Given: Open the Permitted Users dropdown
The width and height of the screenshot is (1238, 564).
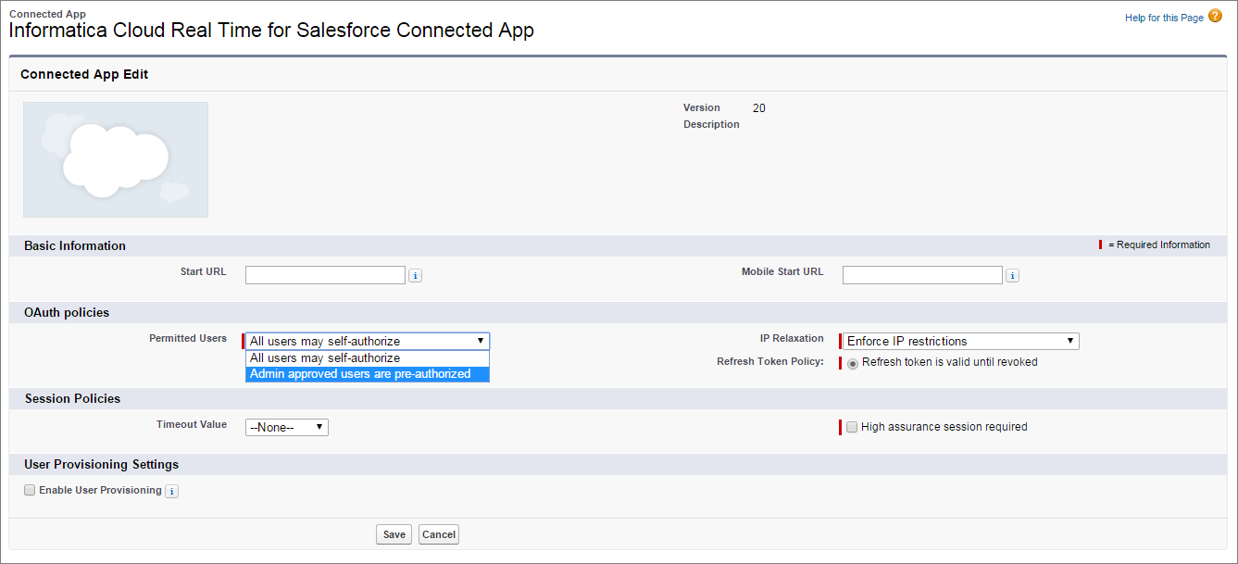Looking at the screenshot, I should 368,341.
